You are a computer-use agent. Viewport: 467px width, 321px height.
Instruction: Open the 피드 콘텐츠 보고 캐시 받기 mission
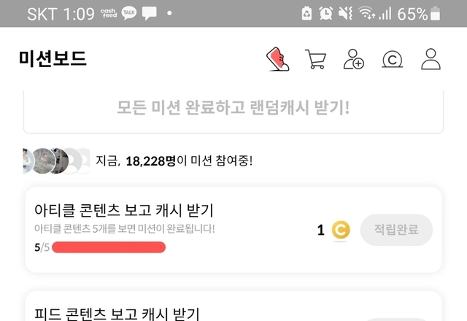point(117,314)
